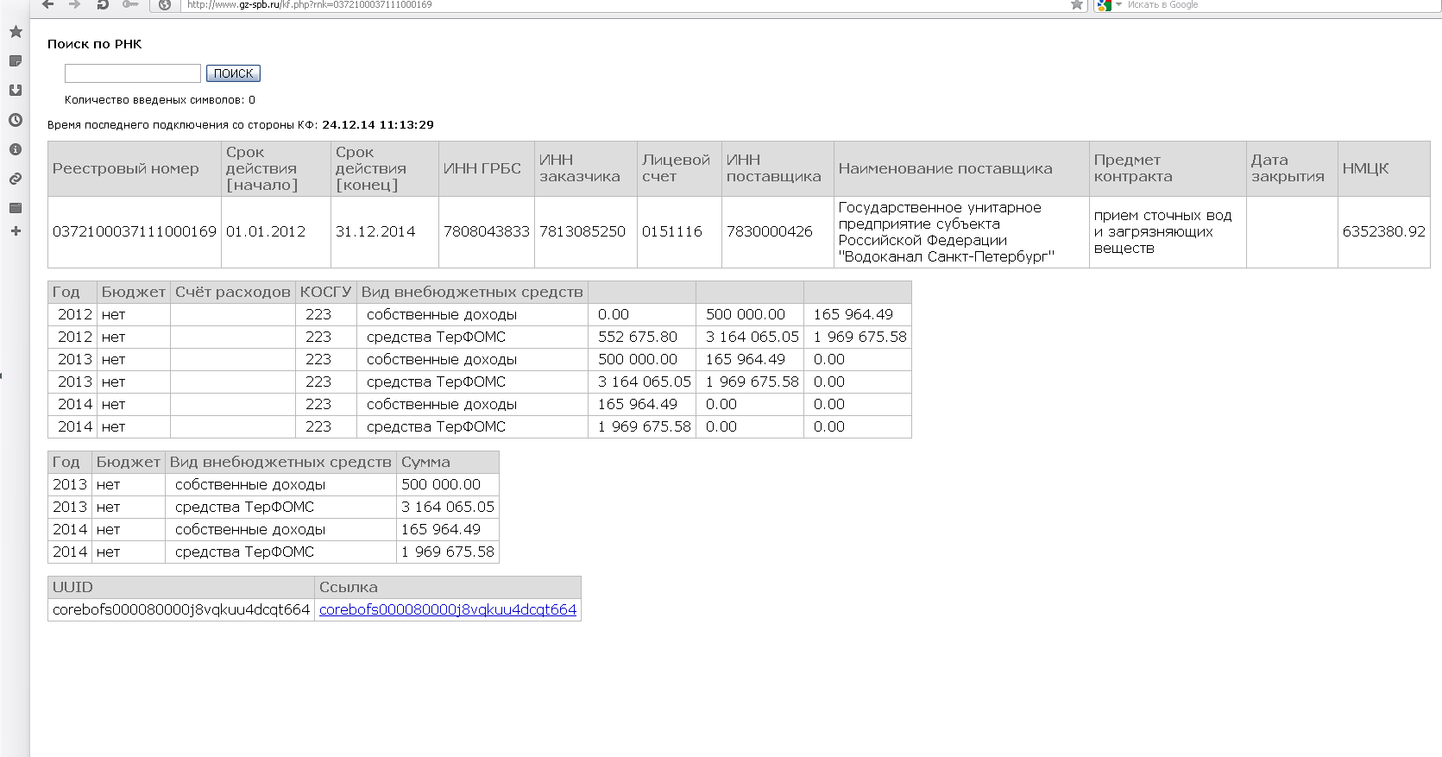Click sum 1 969 675.58 in lower table
The height and width of the screenshot is (757, 1442).
tap(448, 552)
